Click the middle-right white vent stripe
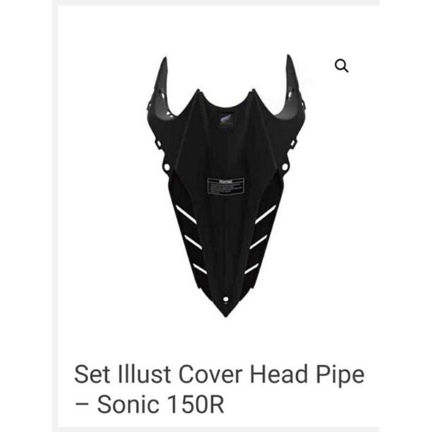432x432 pixels. coord(258,242)
